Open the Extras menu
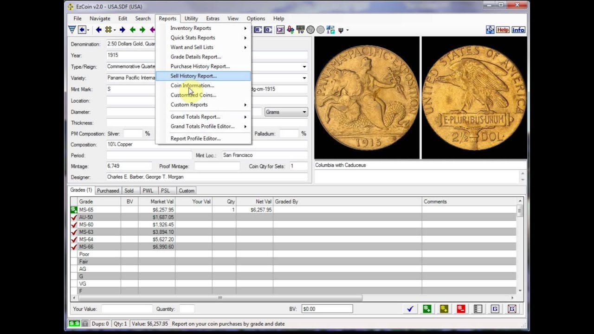 click(x=213, y=19)
